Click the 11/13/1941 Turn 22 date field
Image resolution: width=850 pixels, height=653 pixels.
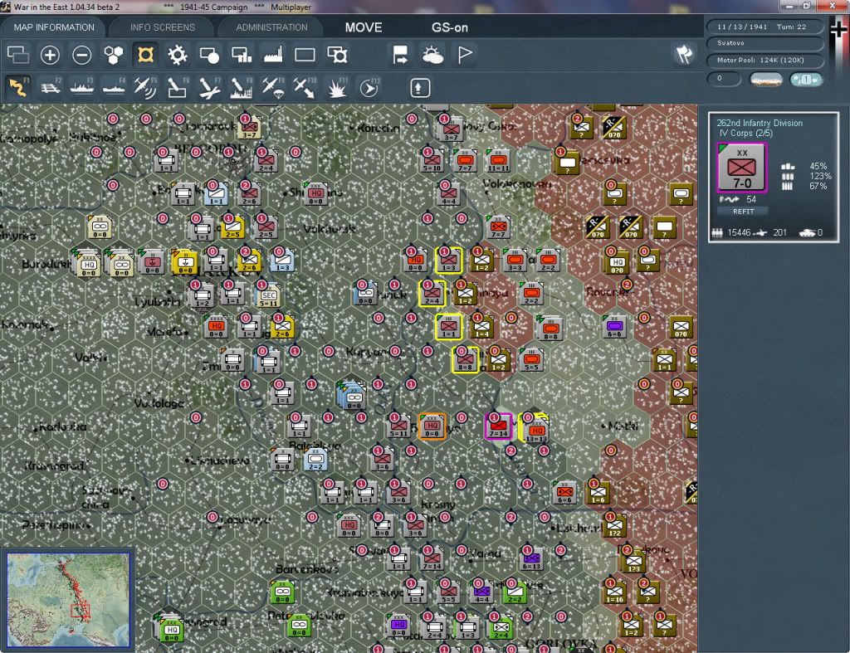point(765,27)
